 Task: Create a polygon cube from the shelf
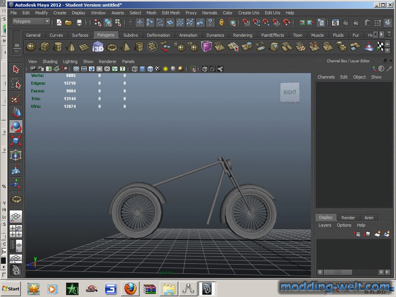[45, 47]
